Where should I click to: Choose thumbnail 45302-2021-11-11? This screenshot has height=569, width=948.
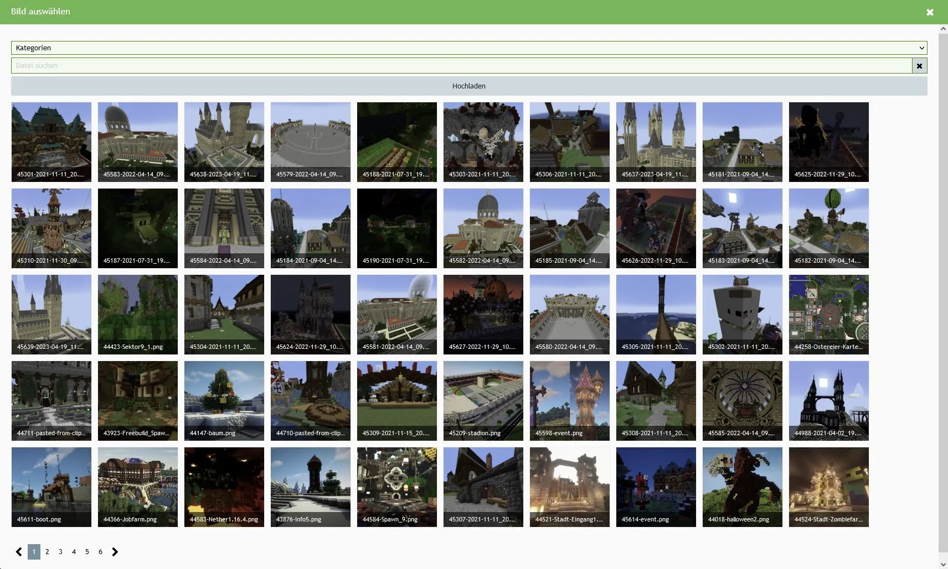coord(743,315)
